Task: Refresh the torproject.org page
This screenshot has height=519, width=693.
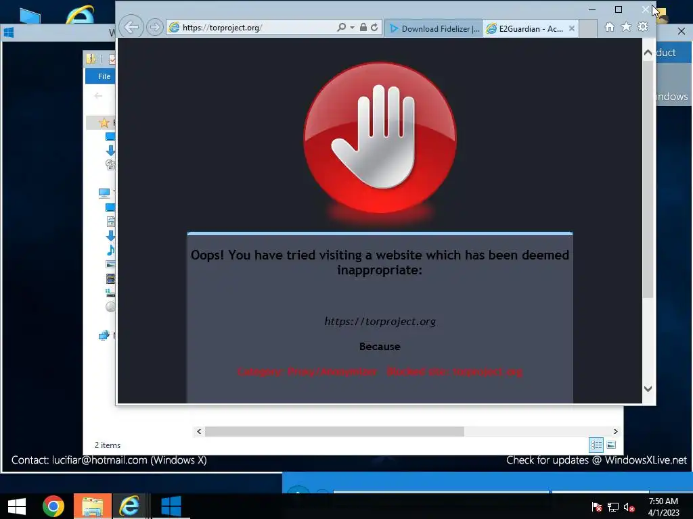Action: (x=374, y=27)
